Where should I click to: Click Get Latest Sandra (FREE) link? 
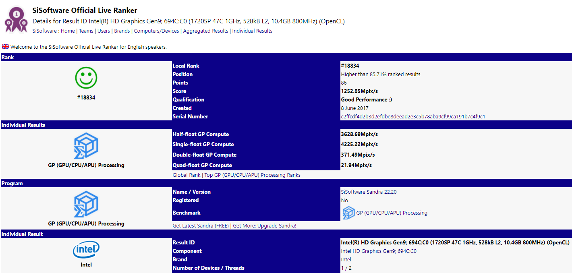tap(201, 226)
